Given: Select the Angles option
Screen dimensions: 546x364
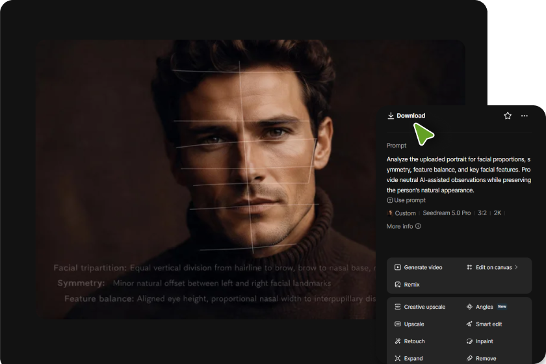Looking at the screenshot, I should pyautogui.click(x=480, y=307).
